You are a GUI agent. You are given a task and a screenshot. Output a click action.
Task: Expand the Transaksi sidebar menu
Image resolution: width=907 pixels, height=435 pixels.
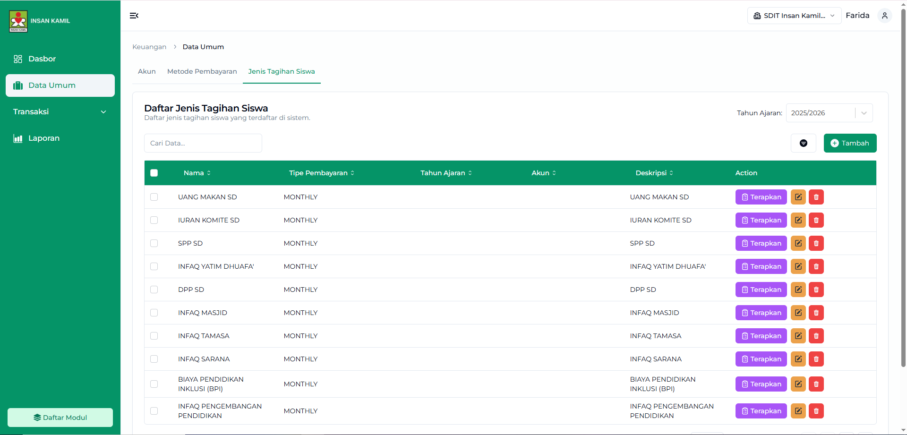(x=60, y=112)
